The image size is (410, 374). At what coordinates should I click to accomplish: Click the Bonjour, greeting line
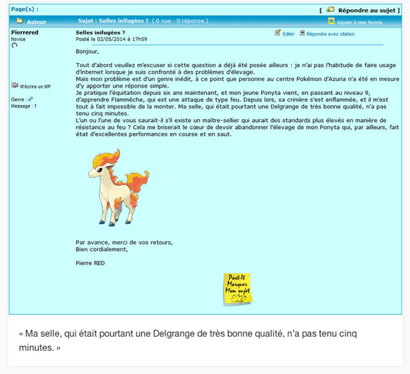click(87, 52)
